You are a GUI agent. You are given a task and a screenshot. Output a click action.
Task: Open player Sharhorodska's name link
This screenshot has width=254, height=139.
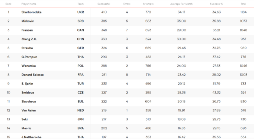(x=31, y=12)
